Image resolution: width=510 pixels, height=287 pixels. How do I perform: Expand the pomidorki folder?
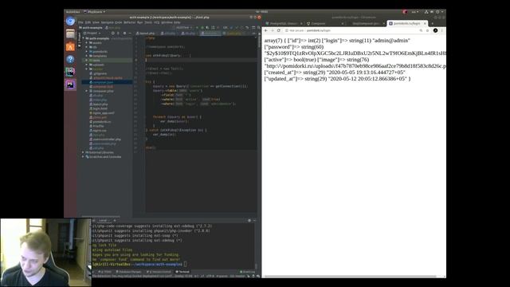(87, 51)
